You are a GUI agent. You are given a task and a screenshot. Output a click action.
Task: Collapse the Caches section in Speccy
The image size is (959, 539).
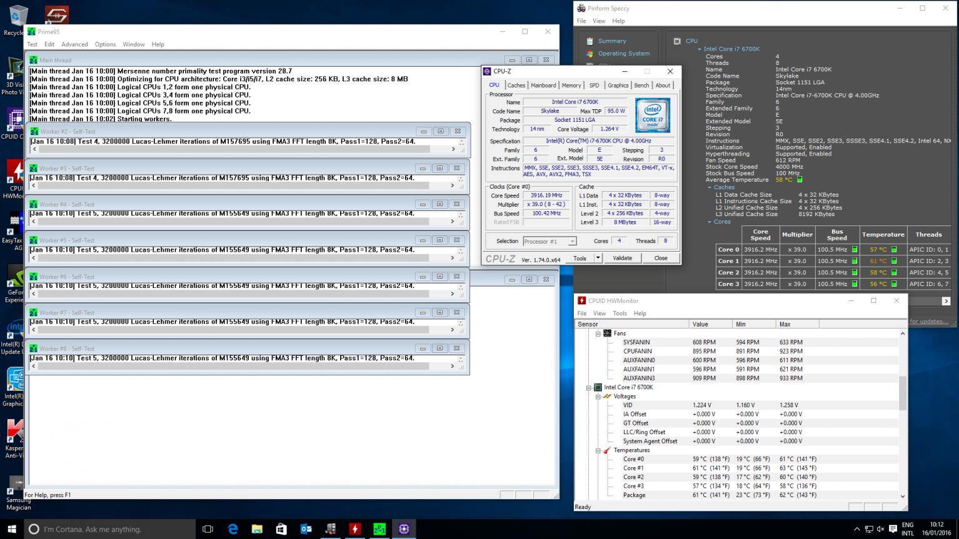tap(710, 187)
